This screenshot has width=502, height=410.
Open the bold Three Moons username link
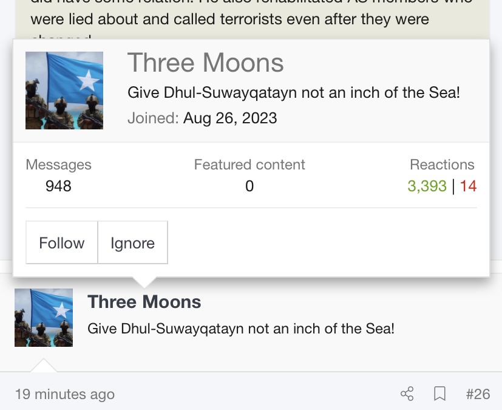coord(144,302)
